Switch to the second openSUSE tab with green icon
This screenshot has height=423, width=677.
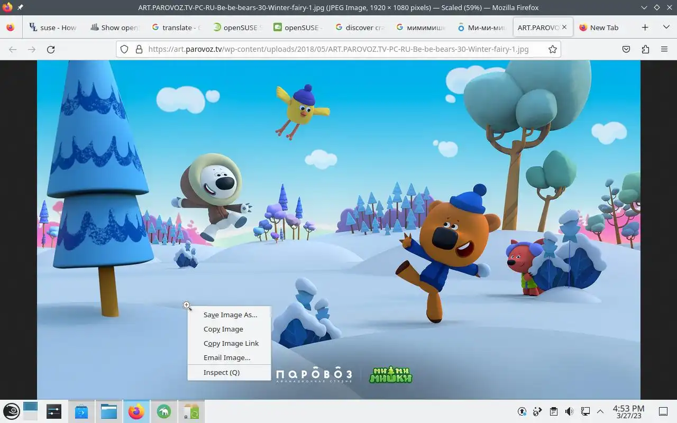click(x=298, y=27)
